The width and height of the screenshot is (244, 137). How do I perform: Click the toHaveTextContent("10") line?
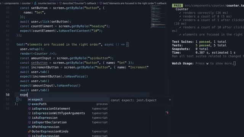[x=61, y=31]
